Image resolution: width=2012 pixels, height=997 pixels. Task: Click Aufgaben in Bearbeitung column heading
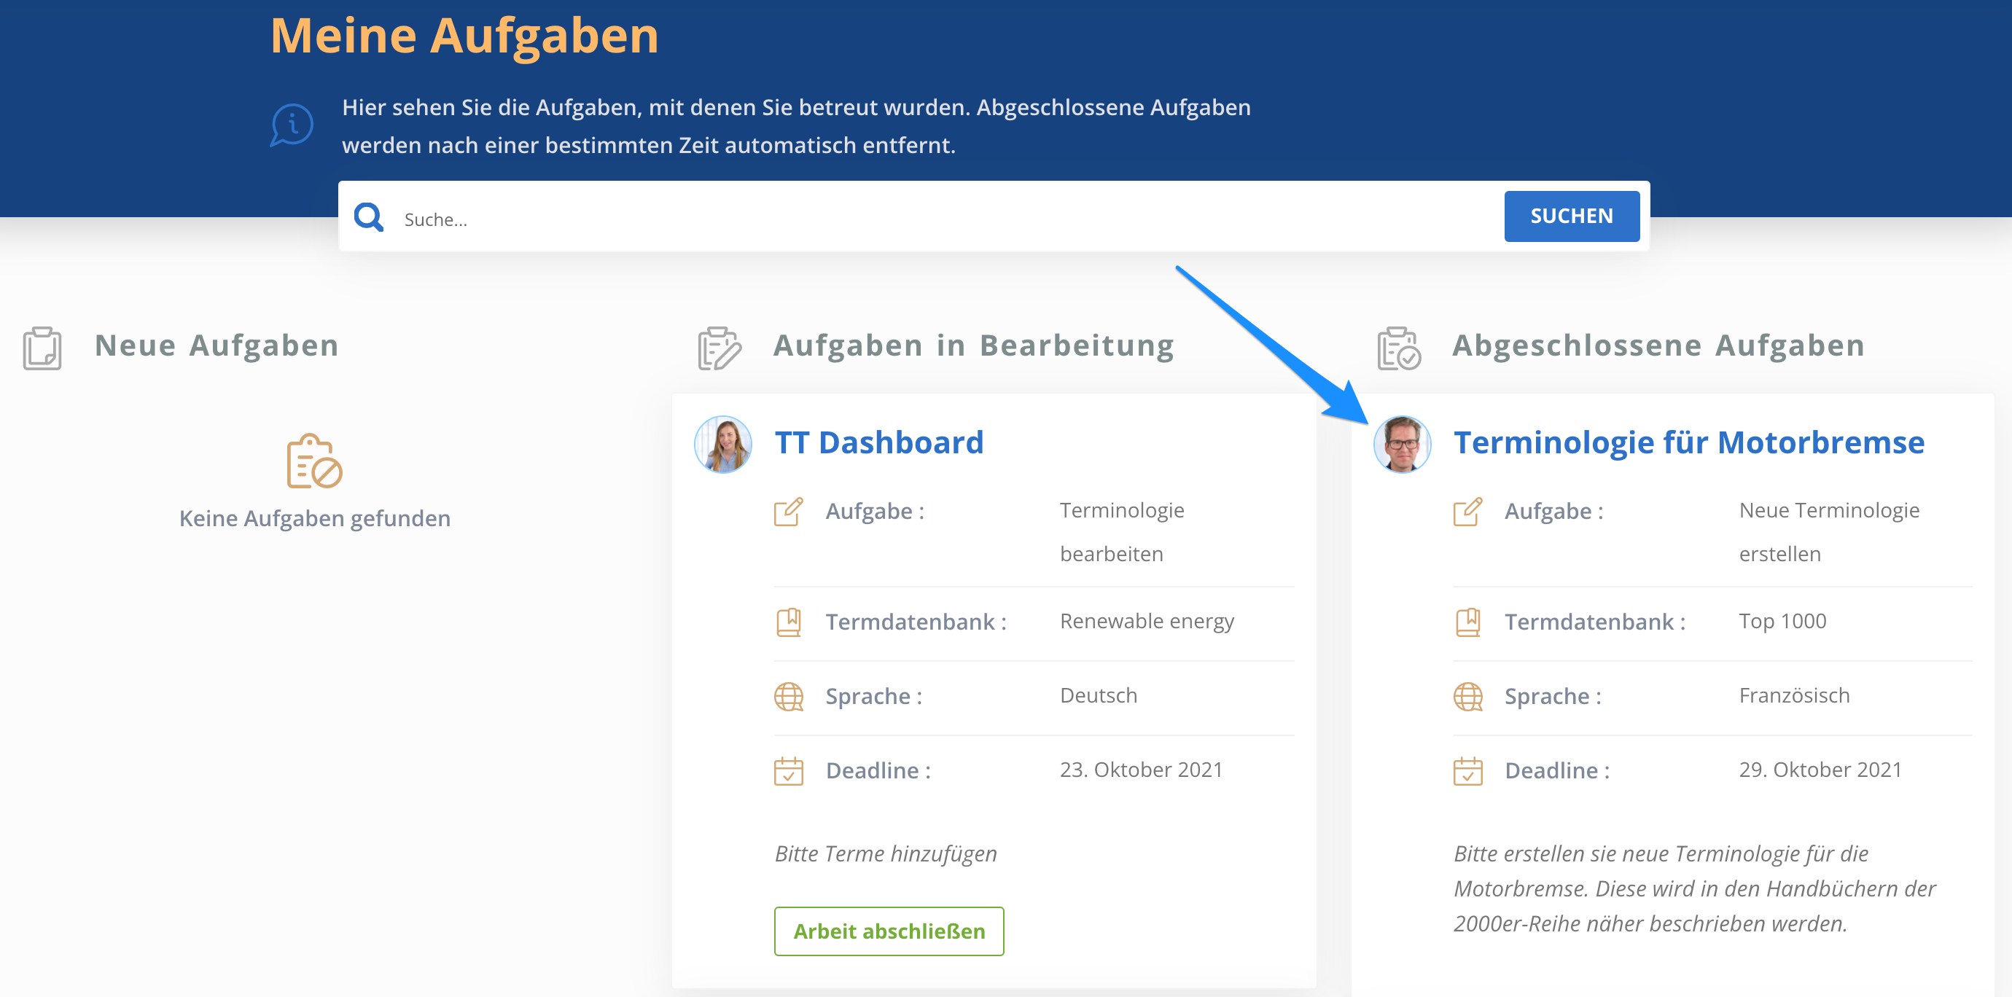(974, 346)
